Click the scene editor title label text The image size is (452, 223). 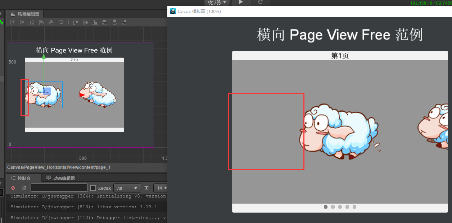(74, 50)
